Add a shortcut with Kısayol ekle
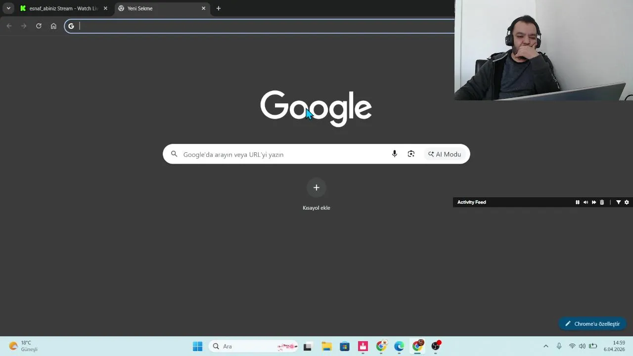 click(x=316, y=194)
